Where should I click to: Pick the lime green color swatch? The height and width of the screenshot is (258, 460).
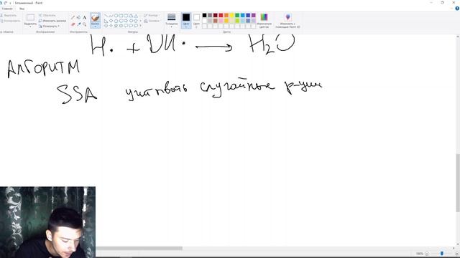tap(237, 21)
